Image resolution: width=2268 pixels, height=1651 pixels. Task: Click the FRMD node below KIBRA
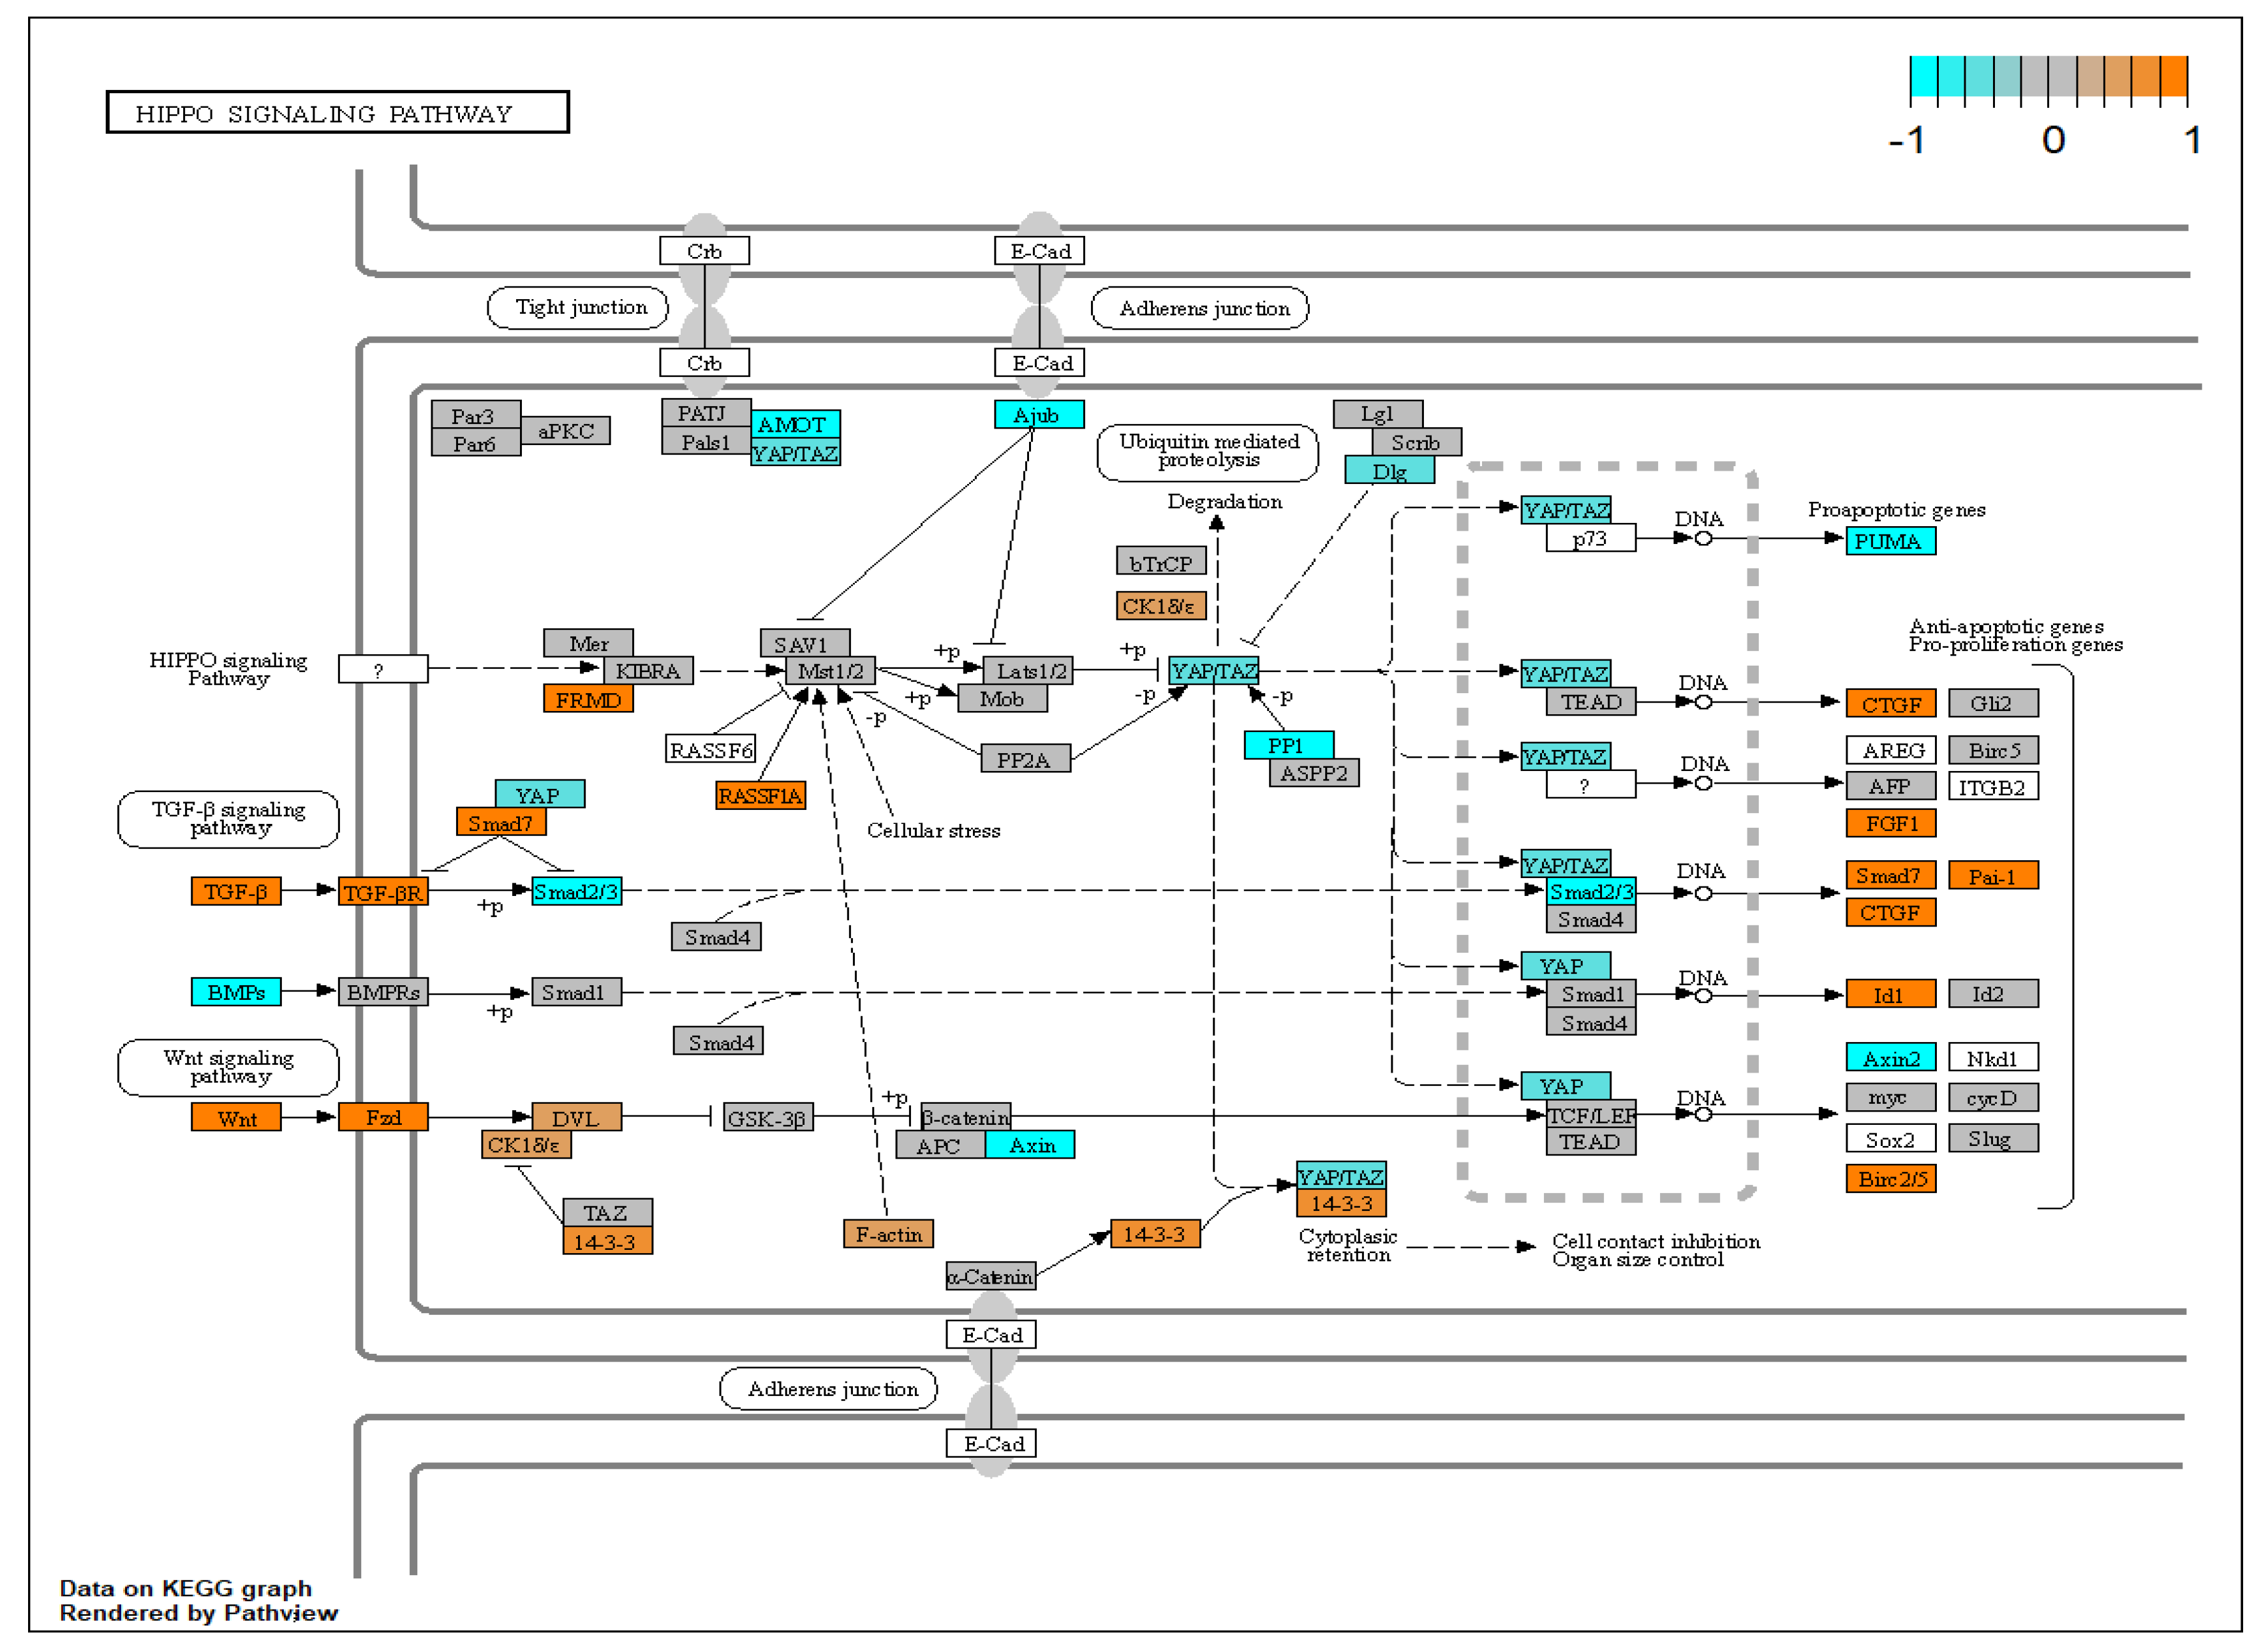click(x=588, y=700)
